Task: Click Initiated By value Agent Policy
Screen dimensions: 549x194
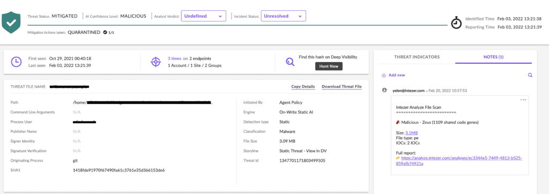Action: point(291,102)
